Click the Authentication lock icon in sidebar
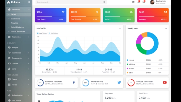Image resolution: width=181 pixels, height=102 pixels. 9,95
